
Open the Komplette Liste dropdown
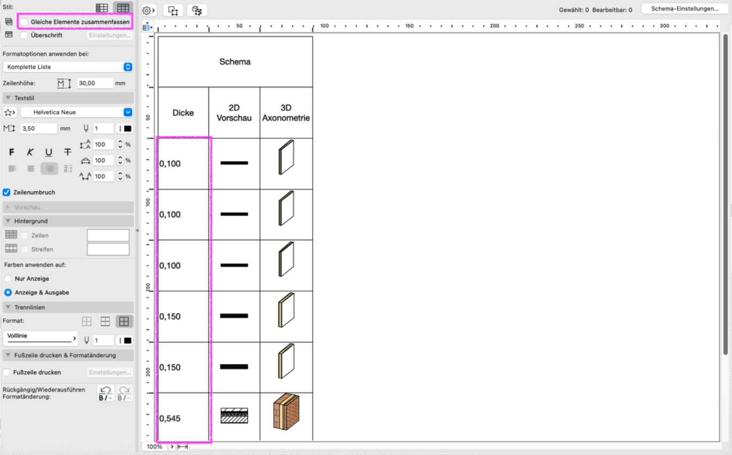pyautogui.click(x=68, y=67)
